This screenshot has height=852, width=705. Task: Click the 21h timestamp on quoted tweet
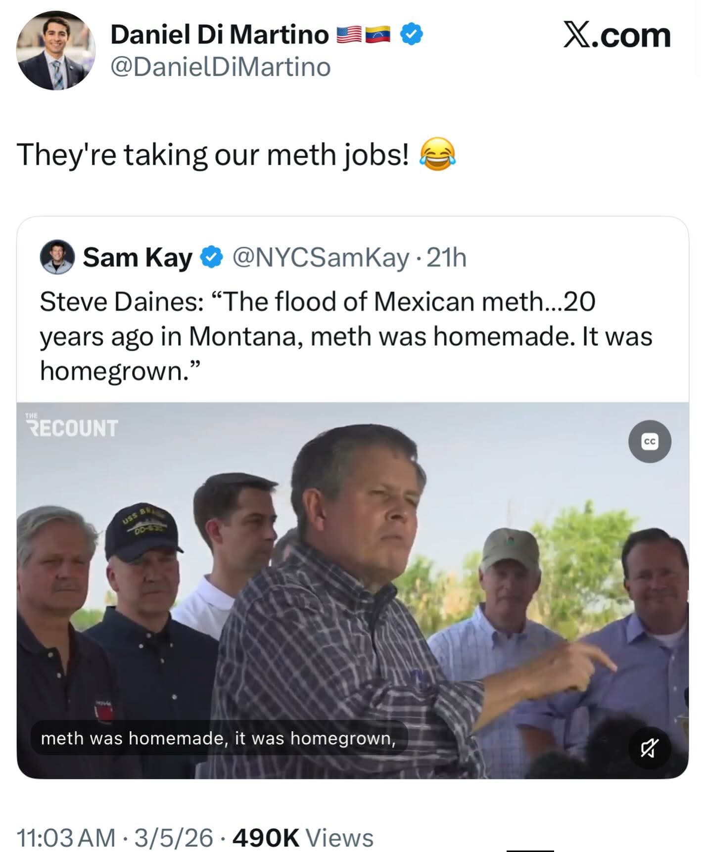446,258
